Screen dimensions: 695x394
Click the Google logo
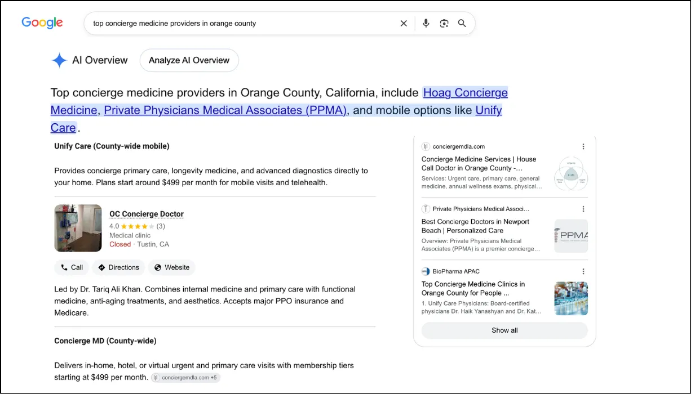pyautogui.click(x=42, y=23)
